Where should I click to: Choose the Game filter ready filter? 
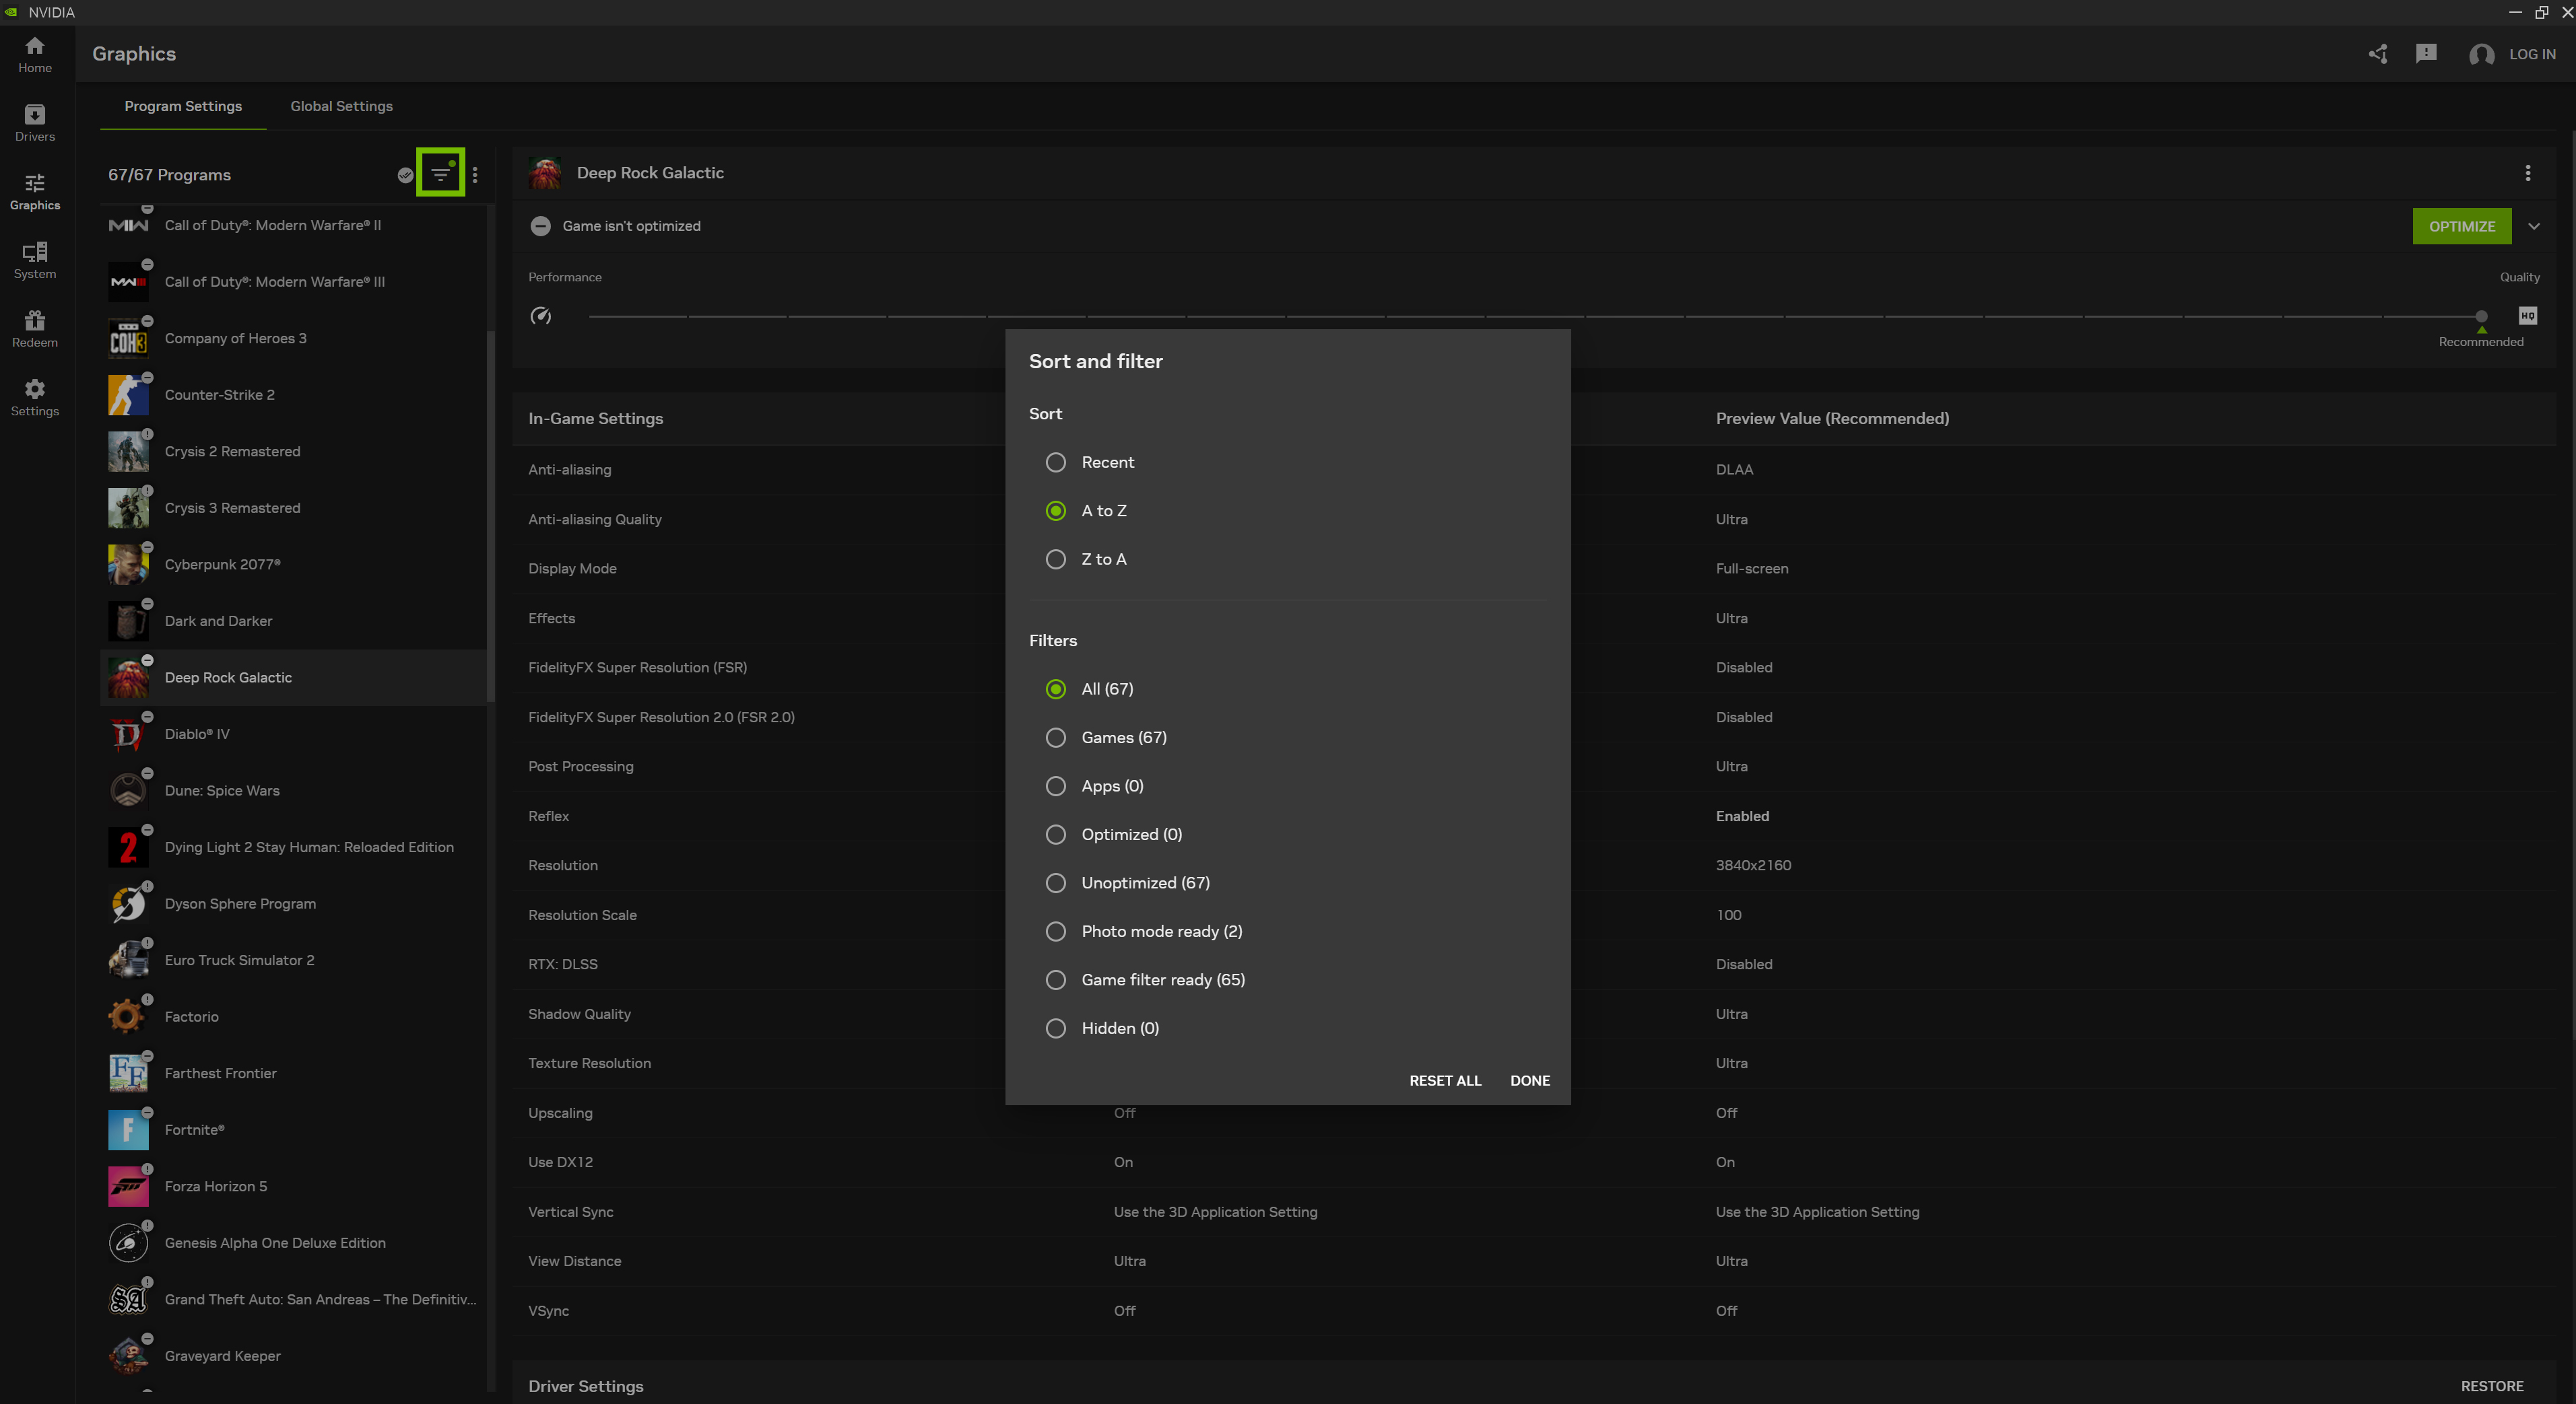[x=1056, y=979]
